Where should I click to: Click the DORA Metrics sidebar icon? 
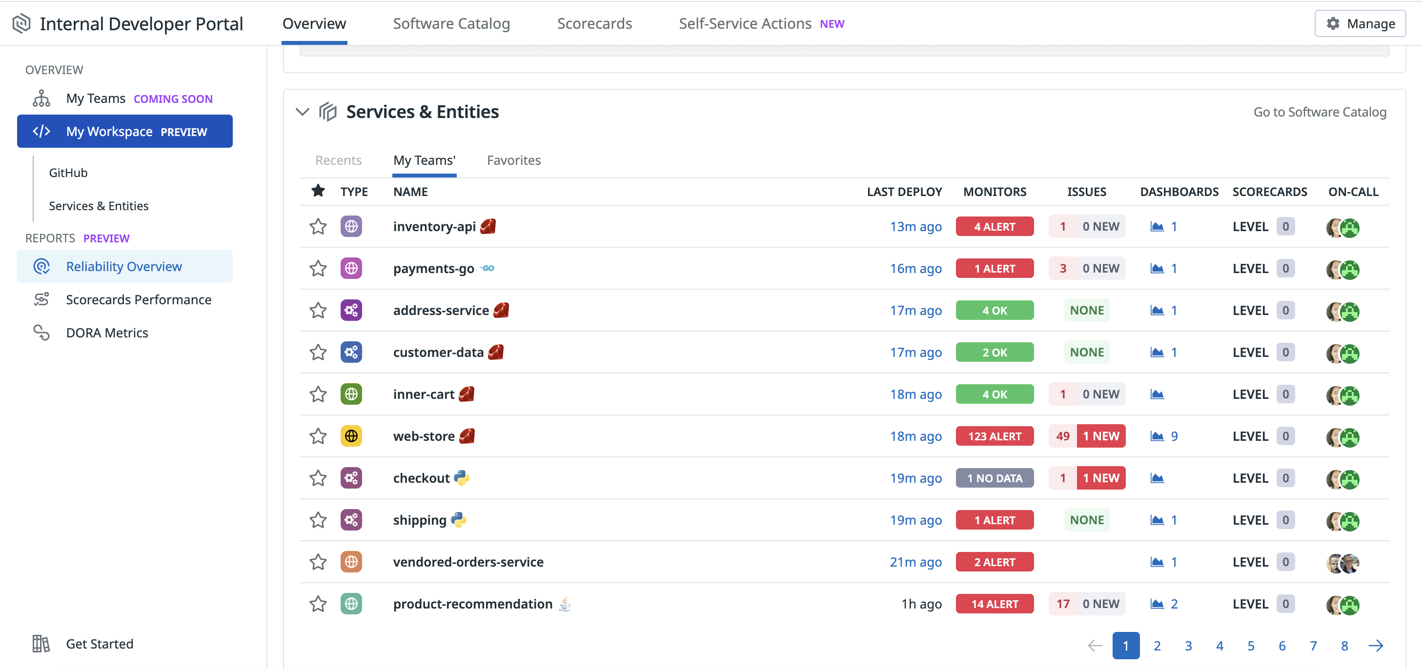41,333
